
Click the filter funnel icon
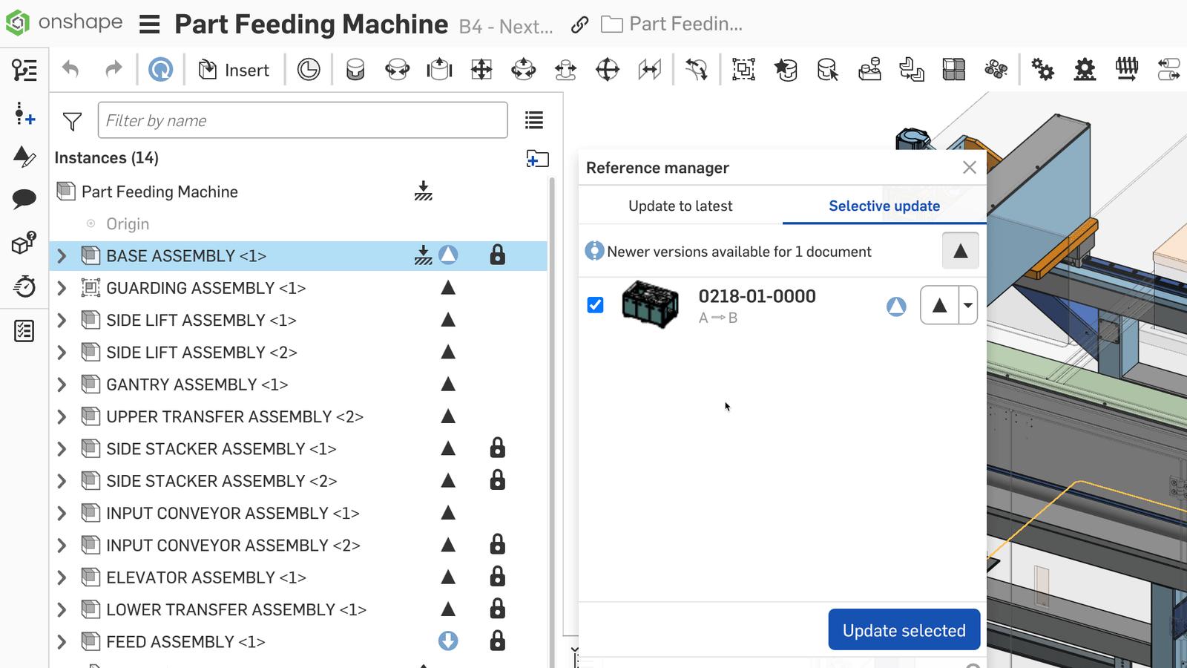click(x=72, y=121)
